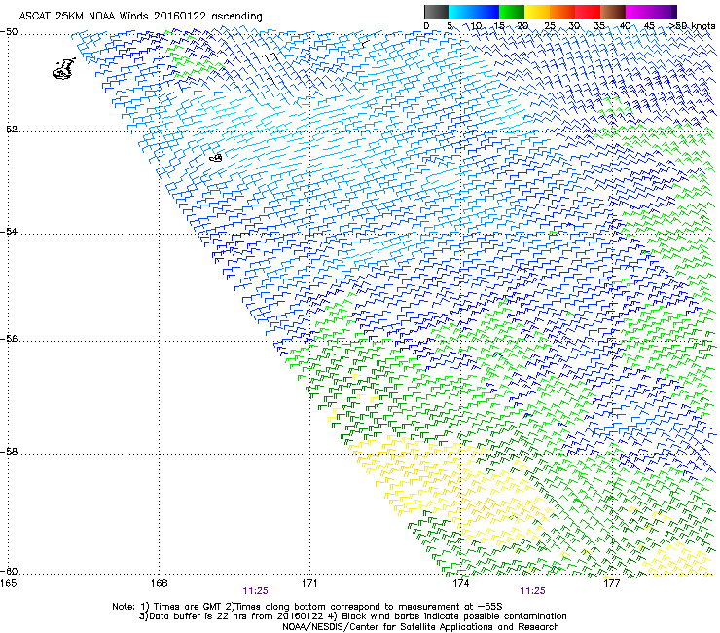Click the NOAA/NESDIS Center credit line
The width and height of the screenshot is (720, 633).
[x=420, y=627]
